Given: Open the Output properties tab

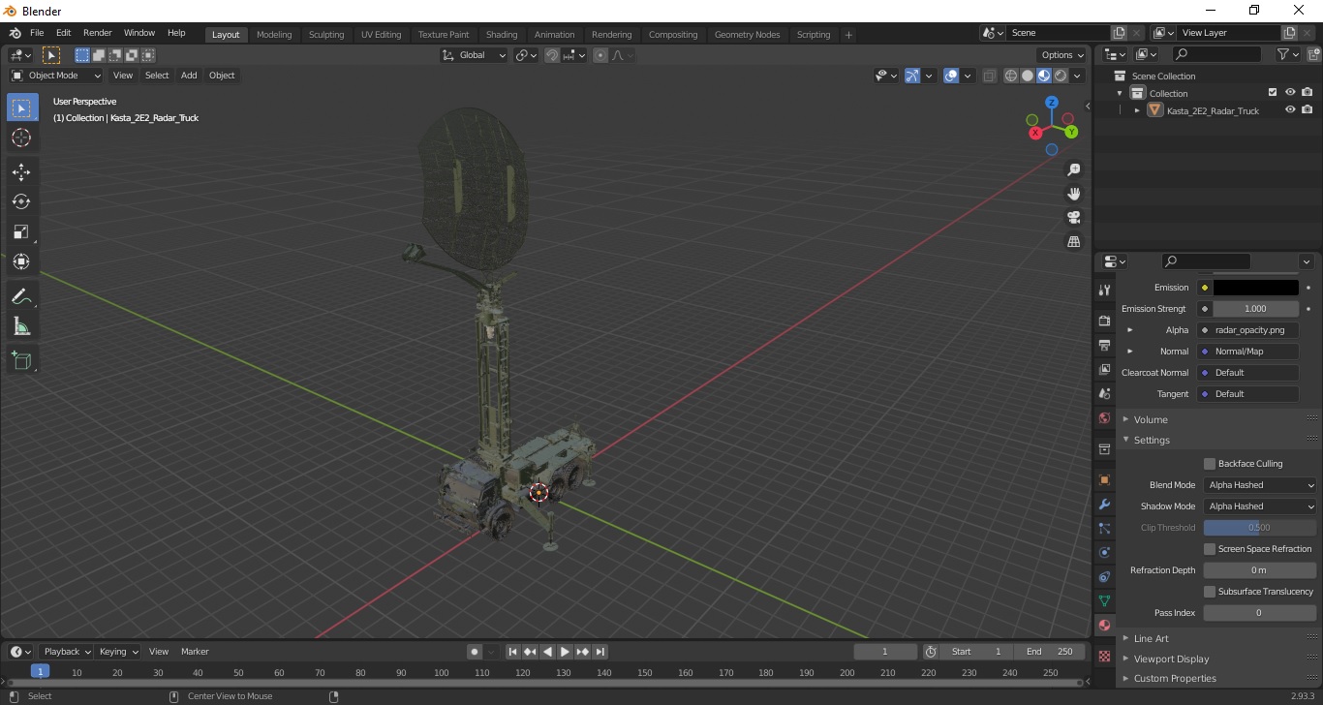Looking at the screenshot, I should tap(1104, 345).
